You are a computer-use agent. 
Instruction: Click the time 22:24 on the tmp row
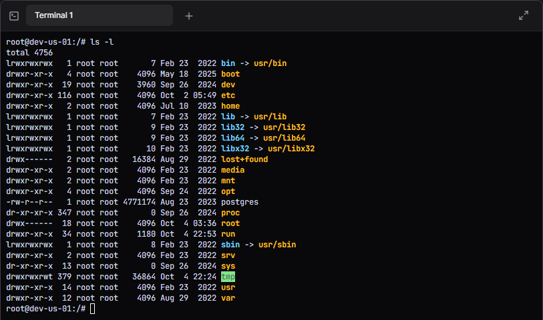(204, 277)
